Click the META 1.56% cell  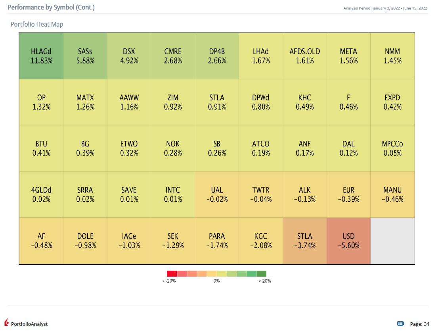[348, 56]
